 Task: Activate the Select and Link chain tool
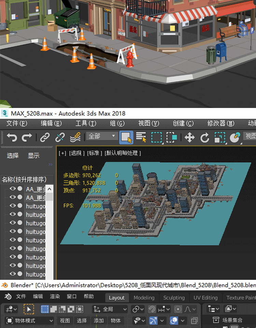pos(45,137)
